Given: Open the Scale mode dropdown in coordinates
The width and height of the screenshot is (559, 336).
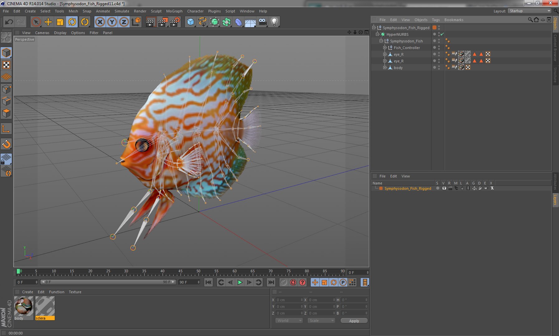Looking at the screenshot, I should (x=321, y=320).
